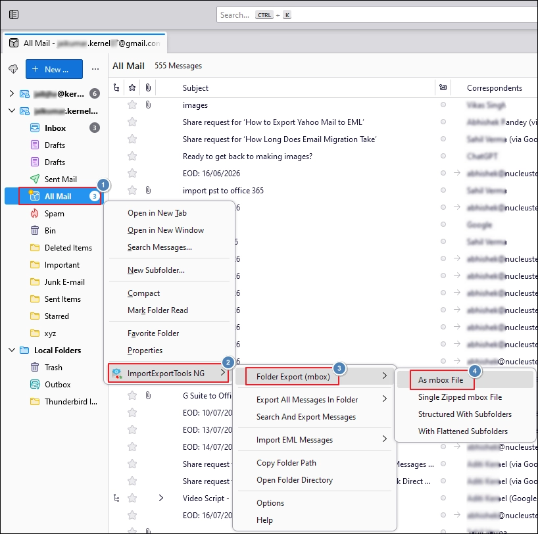Select the Deleted Items folder
Screen dimensions: 538x534
click(x=68, y=248)
